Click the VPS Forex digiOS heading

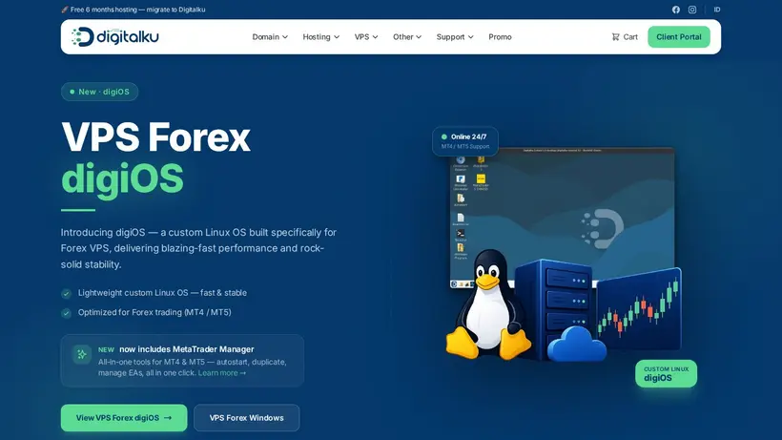(155, 157)
